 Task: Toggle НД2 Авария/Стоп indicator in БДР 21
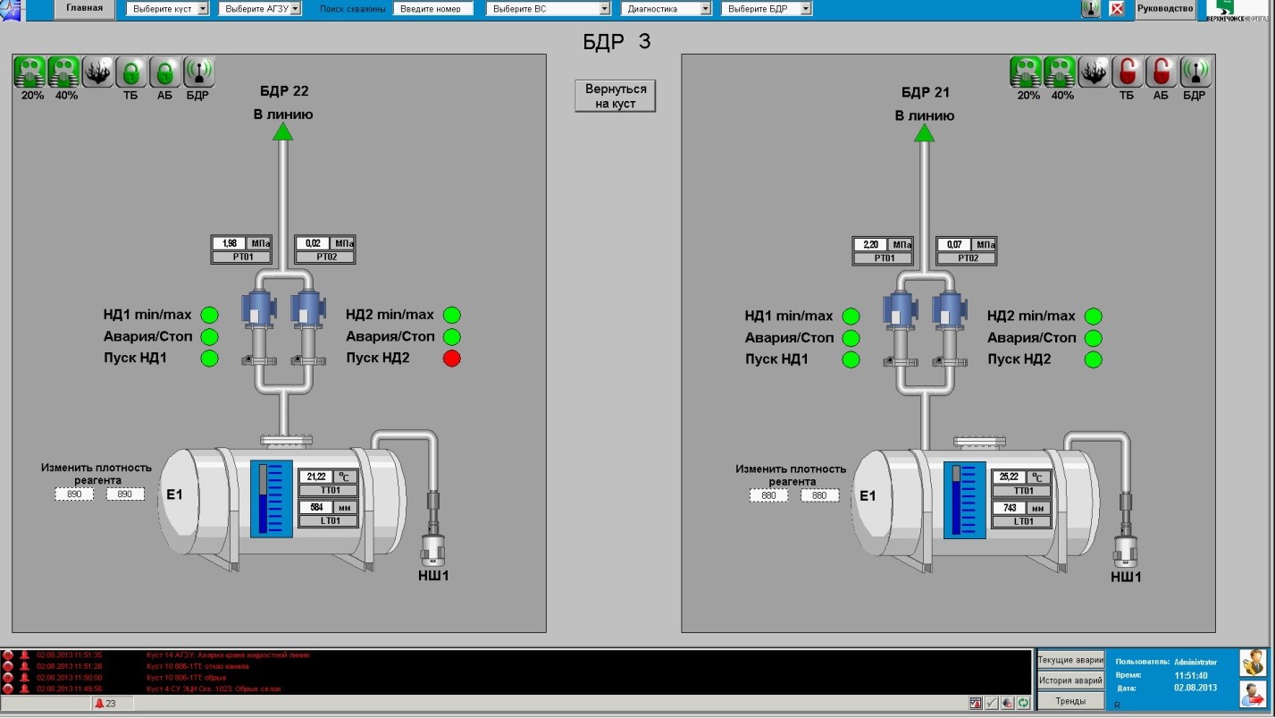coord(1094,338)
